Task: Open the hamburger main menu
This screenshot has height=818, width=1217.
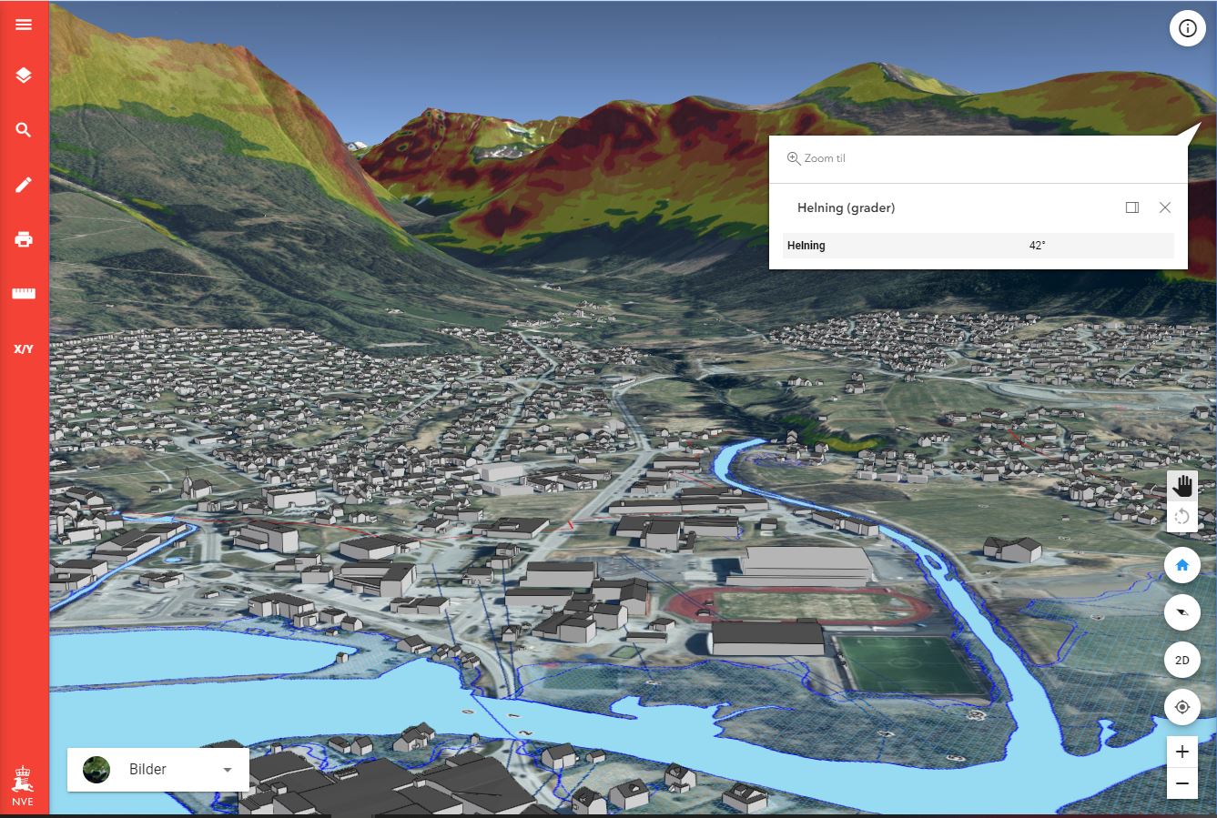Action: [x=24, y=25]
